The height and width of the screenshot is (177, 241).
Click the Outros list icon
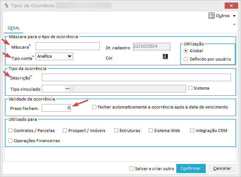coord(212,16)
